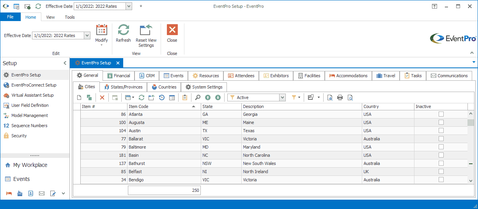Click the calendar icon in the title bar

coord(16,6)
